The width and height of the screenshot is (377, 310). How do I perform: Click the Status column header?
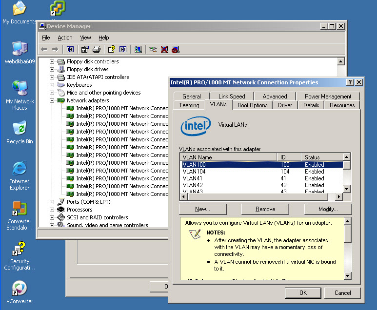pyautogui.click(x=322, y=157)
